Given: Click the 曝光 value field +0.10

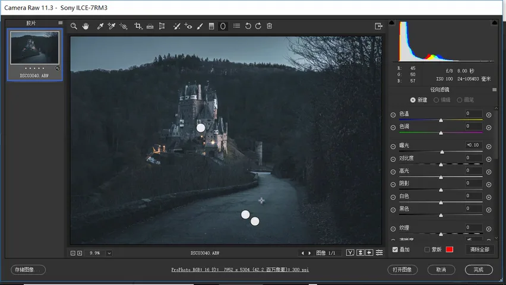Looking at the screenshot, I should click(x=473, y=145).
